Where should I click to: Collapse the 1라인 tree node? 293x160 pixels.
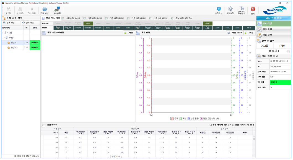4,38
